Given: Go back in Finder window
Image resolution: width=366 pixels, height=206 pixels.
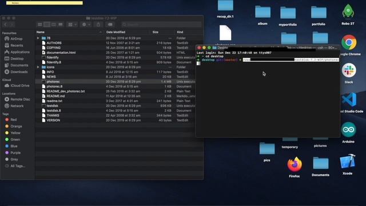Looking at the screenshot, I should click(x=5, y=25).
